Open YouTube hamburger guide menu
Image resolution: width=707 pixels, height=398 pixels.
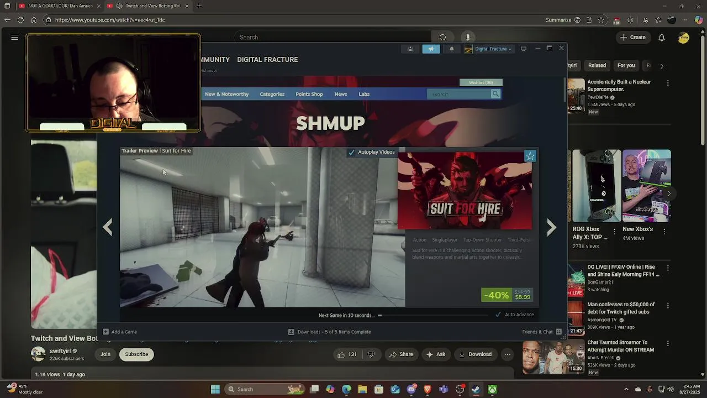click(x=15, y=37)
